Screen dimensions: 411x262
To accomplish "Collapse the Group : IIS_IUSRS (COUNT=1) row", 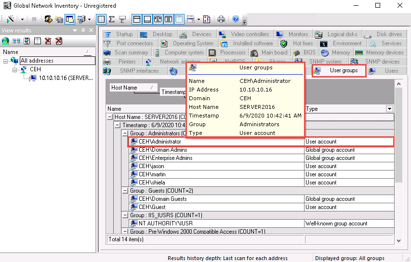I will point(125,215).
